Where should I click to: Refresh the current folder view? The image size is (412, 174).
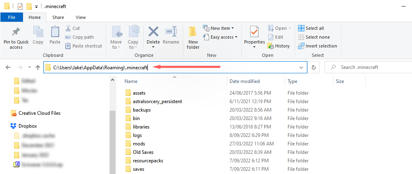click(x=314, y=67)
